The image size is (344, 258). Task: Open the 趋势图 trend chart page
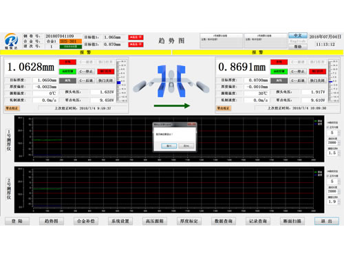pos(52,221)
